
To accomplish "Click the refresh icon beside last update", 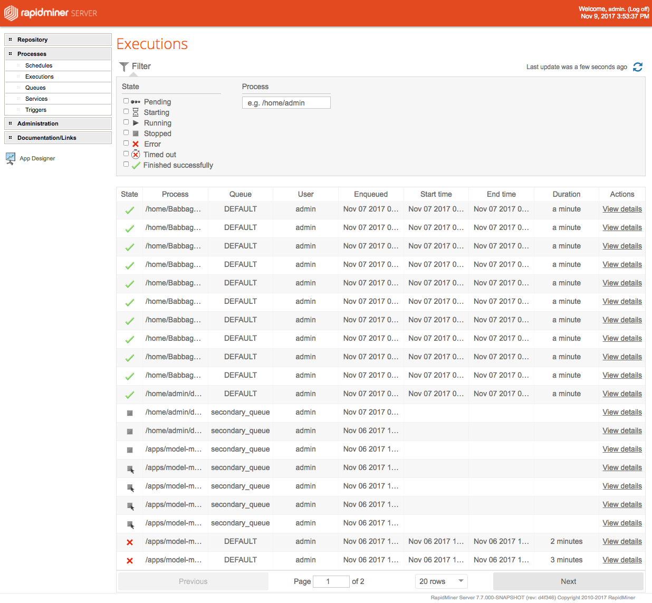I will (x=638, y=67).
